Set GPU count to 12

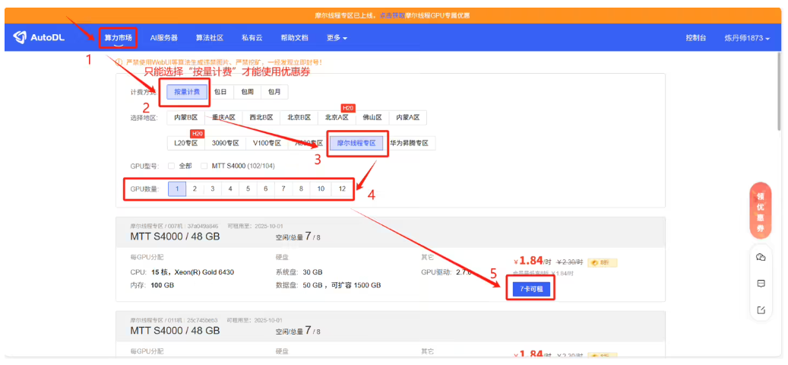coord(342,189)
